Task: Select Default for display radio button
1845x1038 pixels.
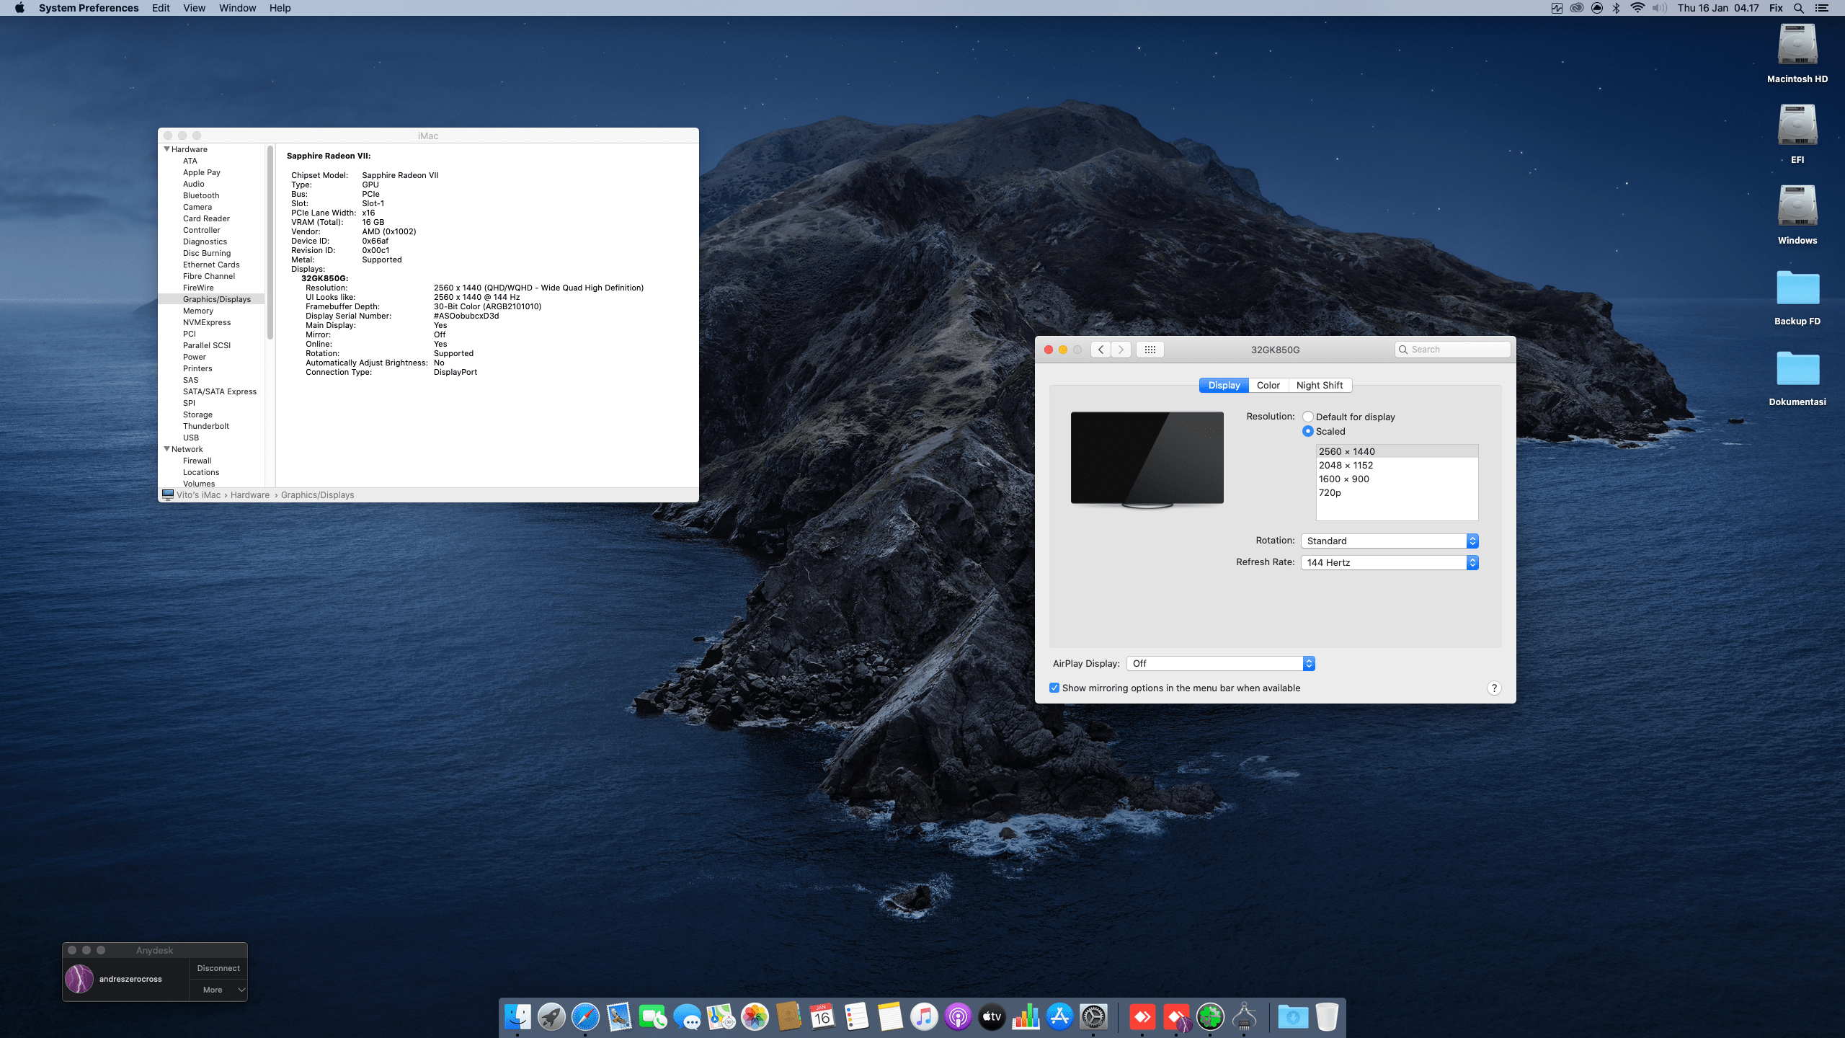Action: pyautogui.click(x=1308, y=417)
